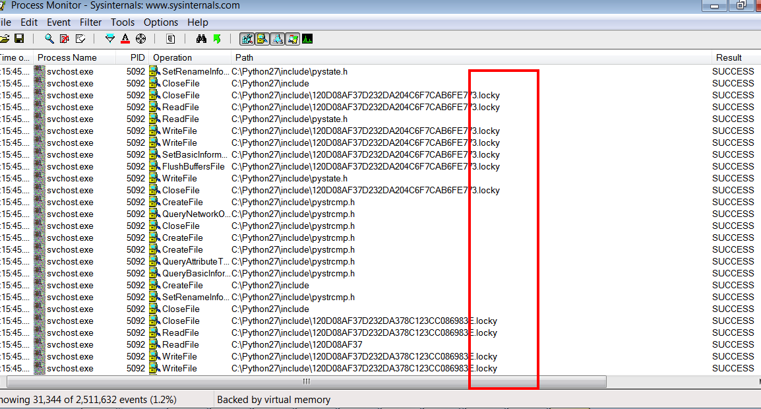
Task: Click the Capture magnifying glass icon
Action: [49, 39]
